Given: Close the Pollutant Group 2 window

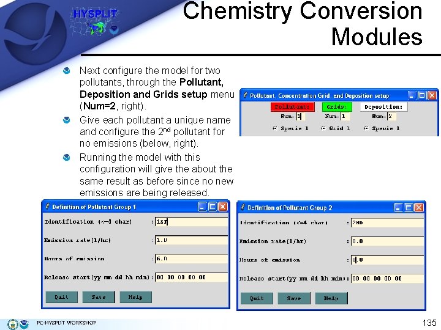Looking at the screenshot, I should (418, 208).
